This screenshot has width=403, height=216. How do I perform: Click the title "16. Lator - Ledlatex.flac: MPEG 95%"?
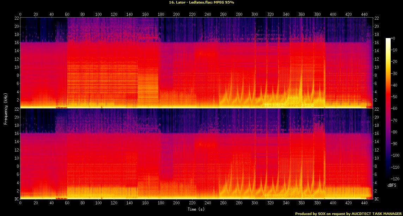(x=201, y=2)
